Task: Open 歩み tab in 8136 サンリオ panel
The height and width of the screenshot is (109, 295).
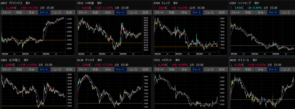Action: pyautogui.click(x=108, y=69)
